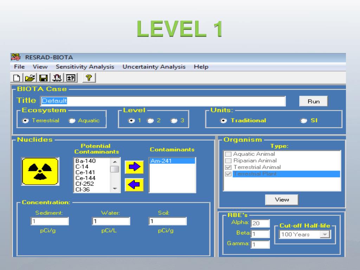Open the Uncertainty Analysis menu
The height and width of the screenshot is (270, 360).
click(154, 67)
